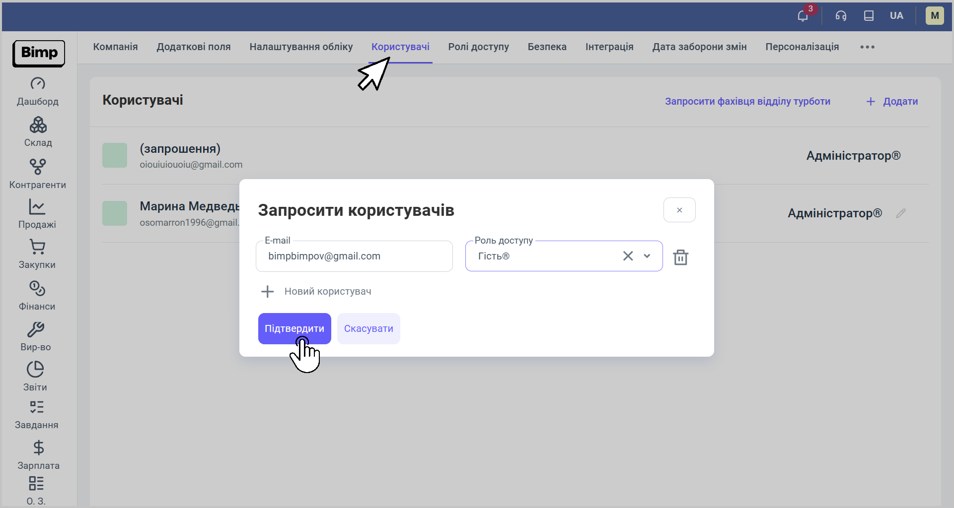Change language using UA selector

pos(896,16)
